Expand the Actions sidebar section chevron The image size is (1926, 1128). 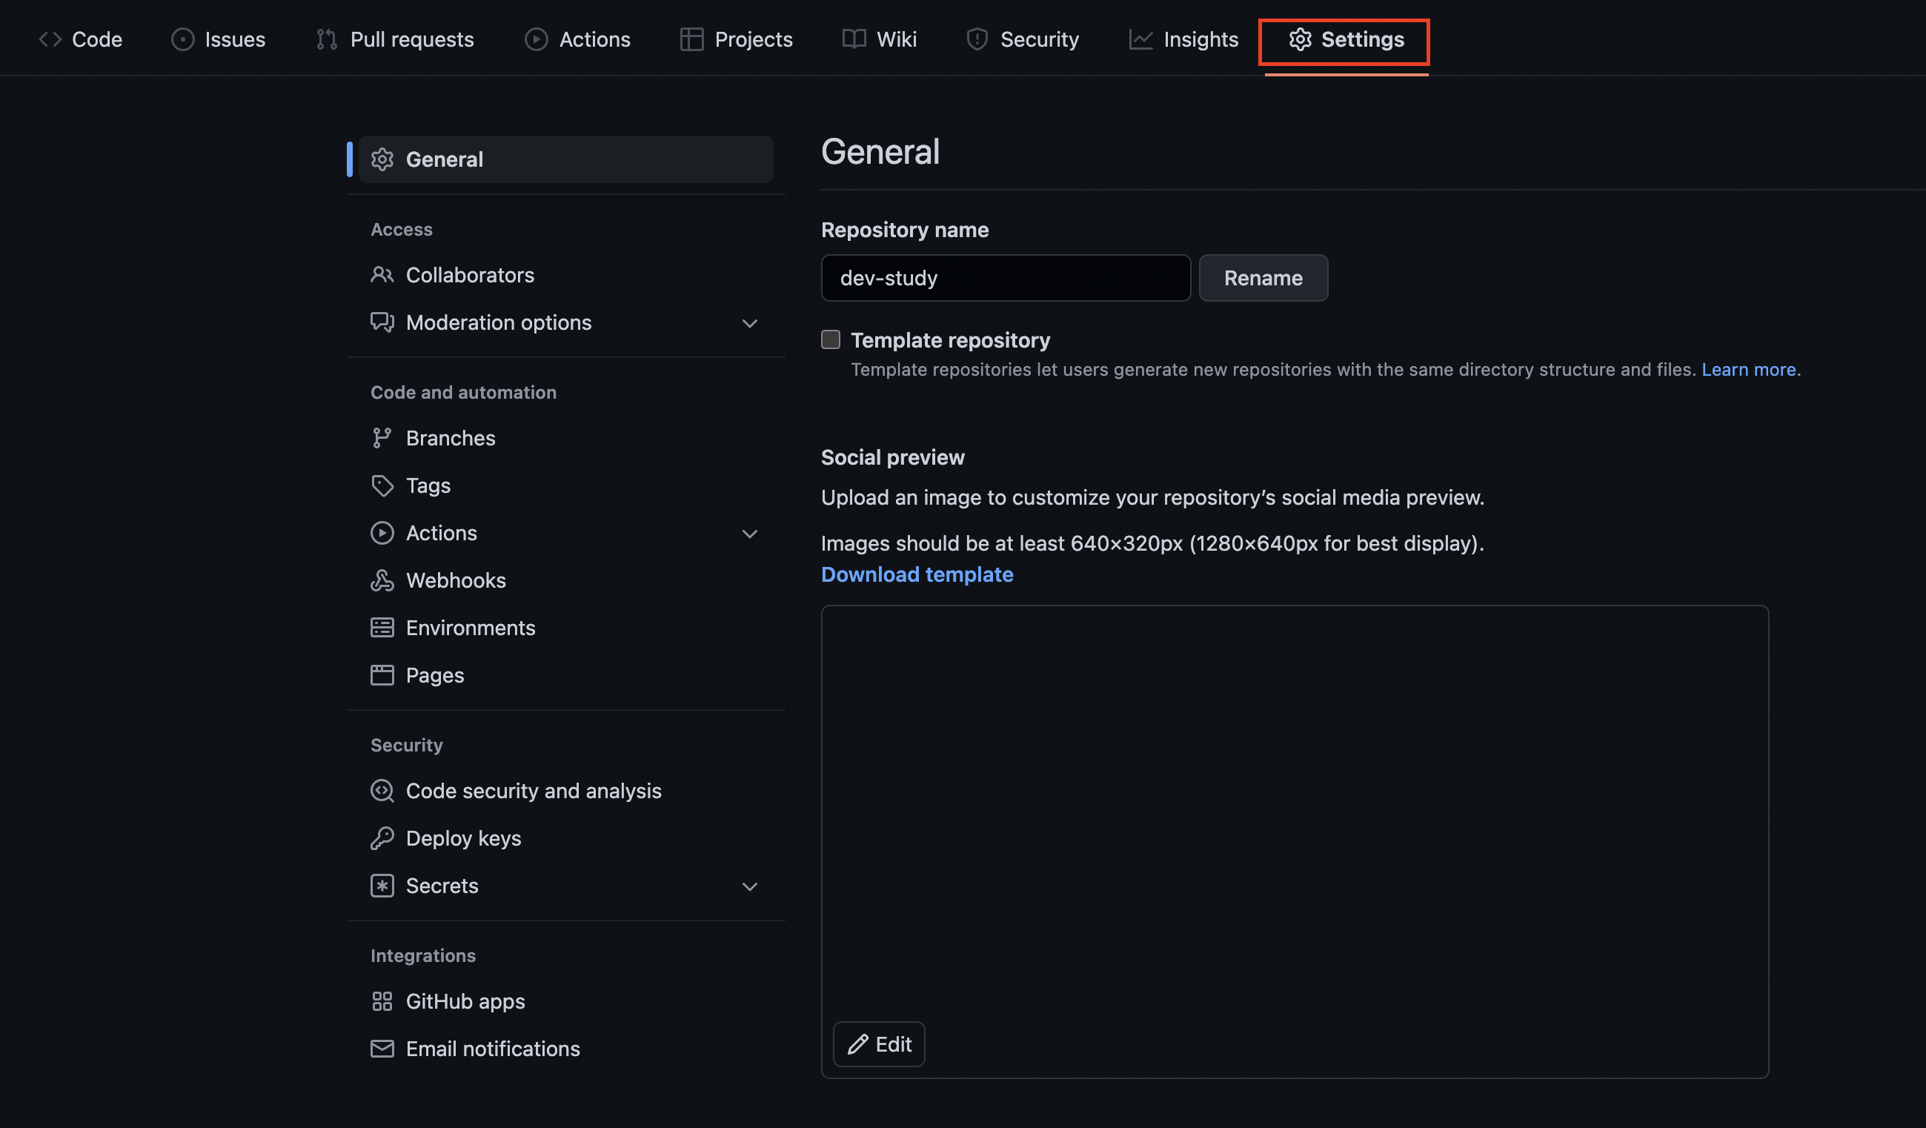750,534
